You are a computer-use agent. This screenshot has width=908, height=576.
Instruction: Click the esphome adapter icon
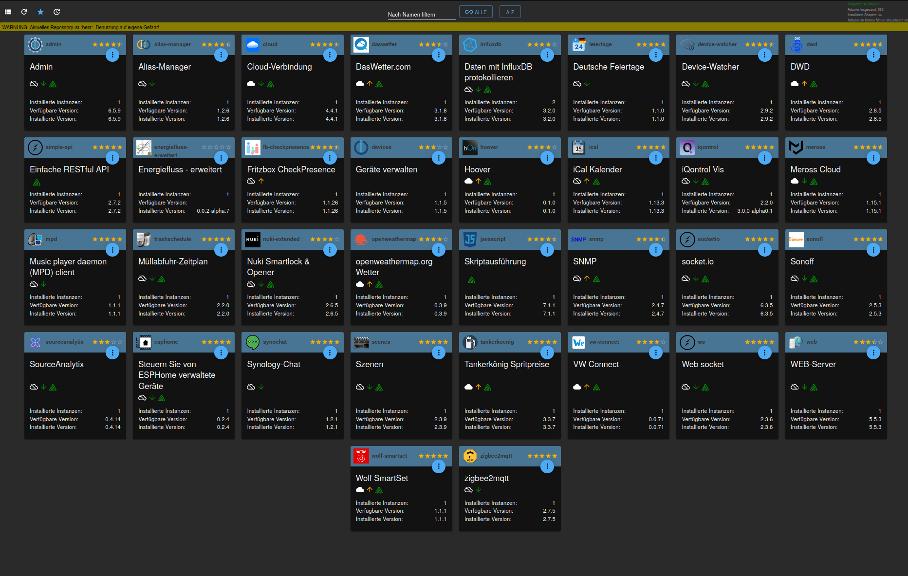(x=144, y=342)
